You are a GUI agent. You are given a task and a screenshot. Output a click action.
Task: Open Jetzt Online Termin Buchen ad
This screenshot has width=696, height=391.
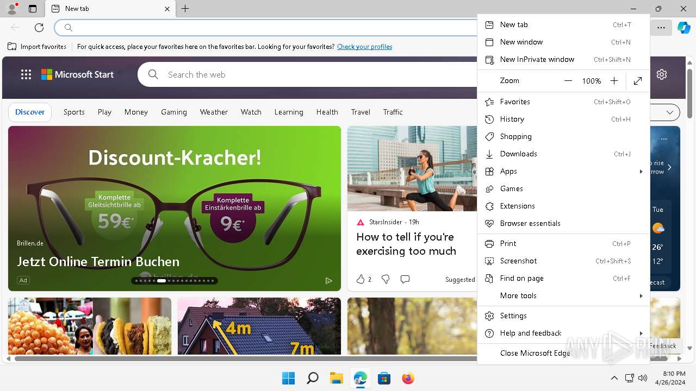point(98,261)
